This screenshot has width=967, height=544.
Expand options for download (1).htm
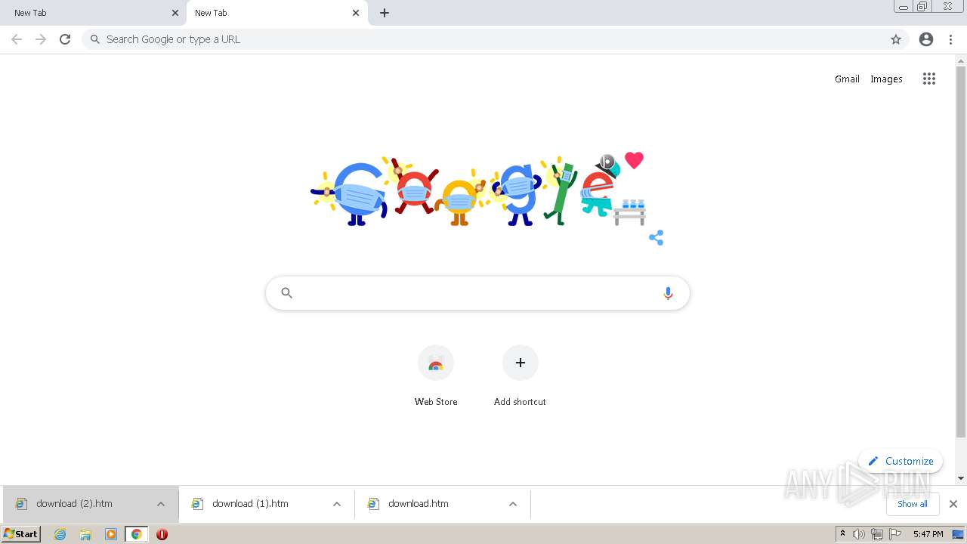click(x=337, y=504)
